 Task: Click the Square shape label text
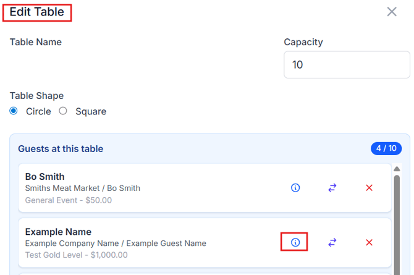(x=91, y=112)
